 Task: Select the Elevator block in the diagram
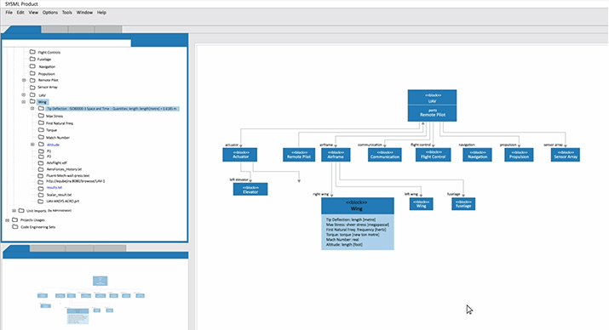(250, 189)
